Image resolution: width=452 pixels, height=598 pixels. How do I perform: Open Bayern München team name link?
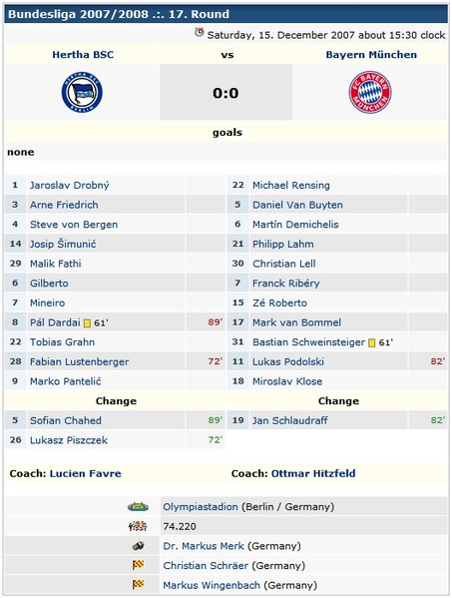pos(371,55)
